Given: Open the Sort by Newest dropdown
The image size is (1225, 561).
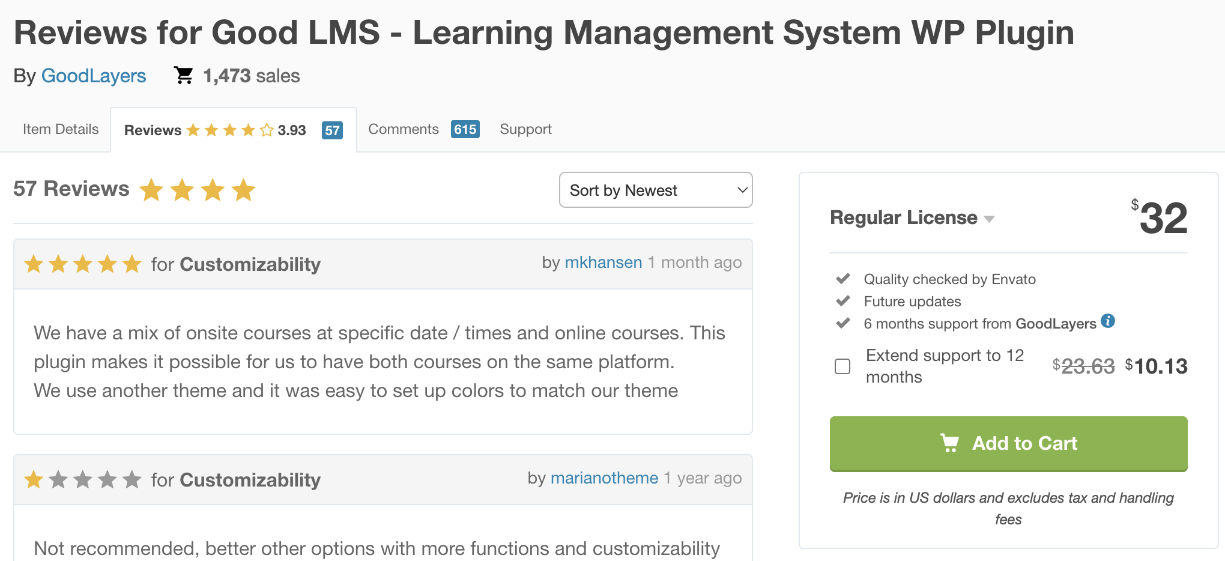Looking at the screenshot, I should (656, 190).
